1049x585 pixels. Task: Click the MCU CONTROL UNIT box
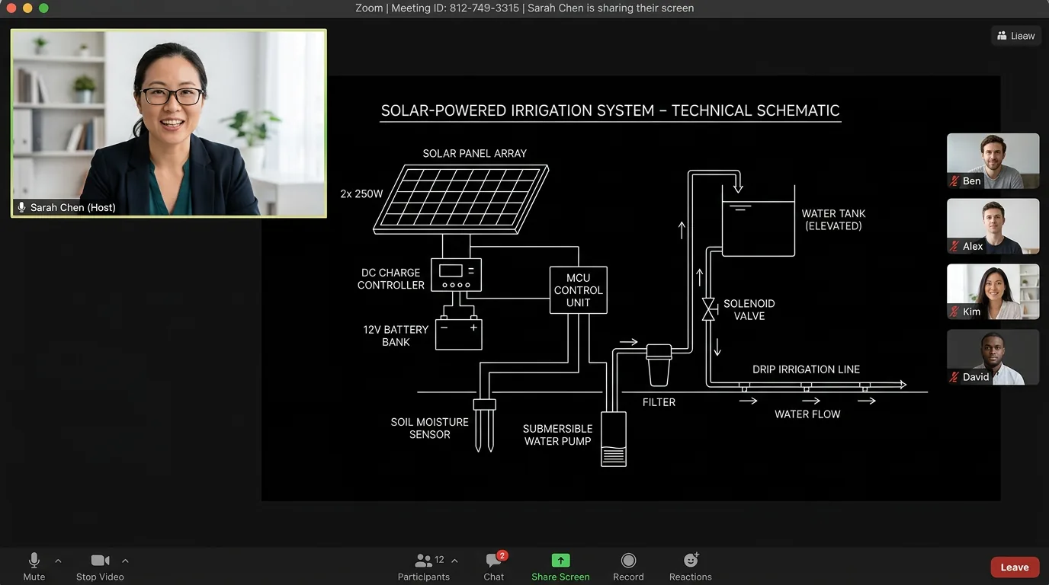pyautogui.click(x=579, y=290)
